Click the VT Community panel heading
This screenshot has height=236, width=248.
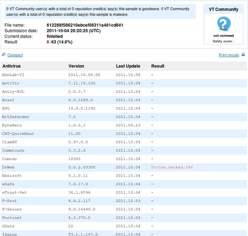(224, 9)
